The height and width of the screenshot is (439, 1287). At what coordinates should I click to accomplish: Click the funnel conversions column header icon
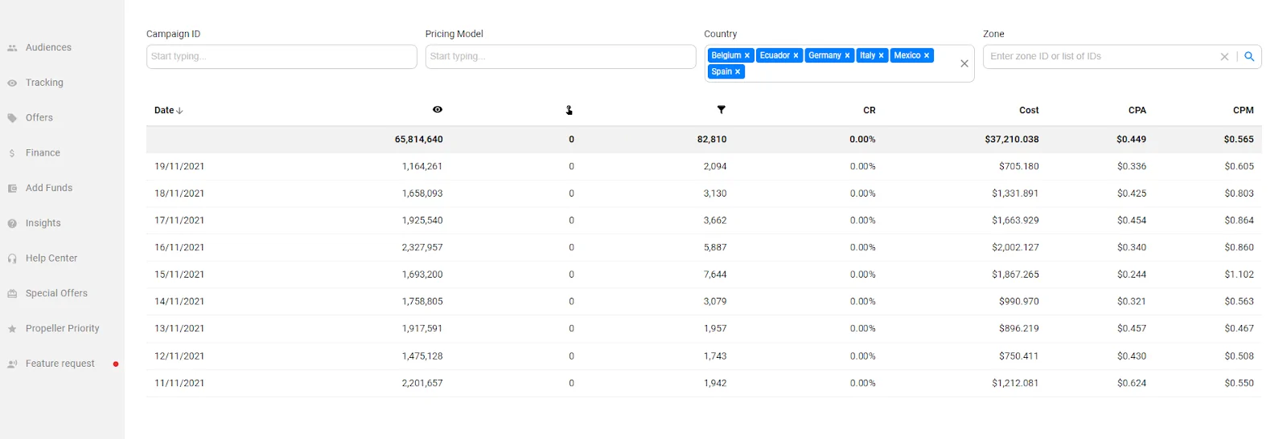tap(721, 110)
